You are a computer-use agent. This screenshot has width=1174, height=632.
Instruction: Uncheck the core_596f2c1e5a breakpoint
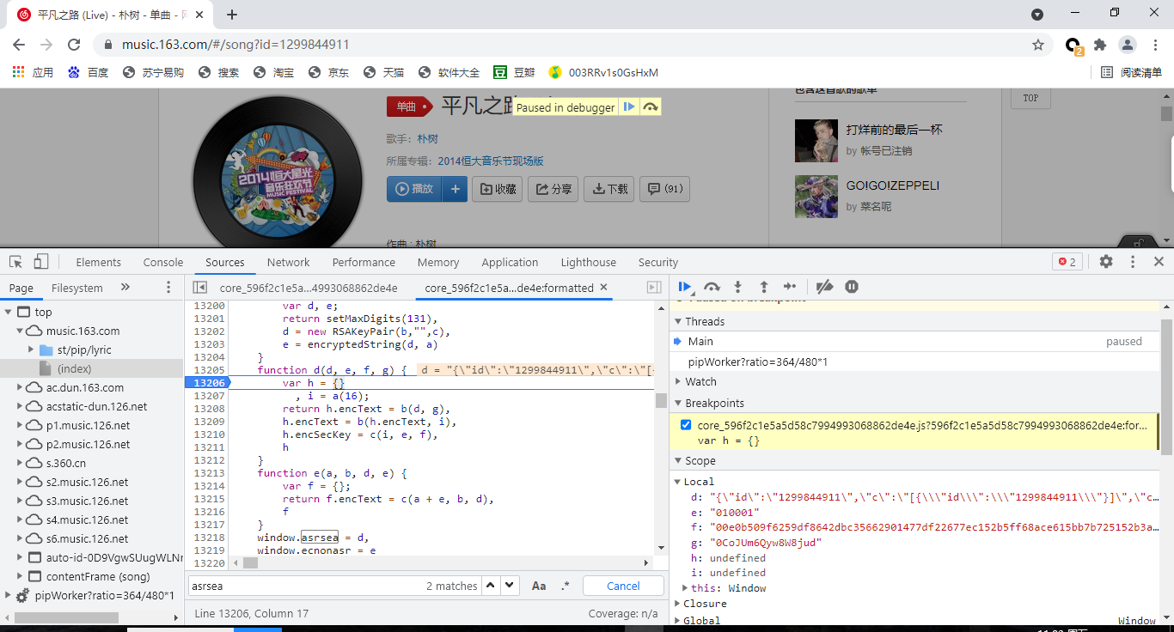click(685, 425)
